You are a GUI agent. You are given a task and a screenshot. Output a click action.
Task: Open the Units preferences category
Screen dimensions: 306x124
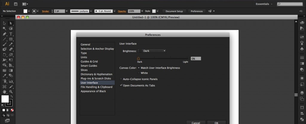click(84, 57)
